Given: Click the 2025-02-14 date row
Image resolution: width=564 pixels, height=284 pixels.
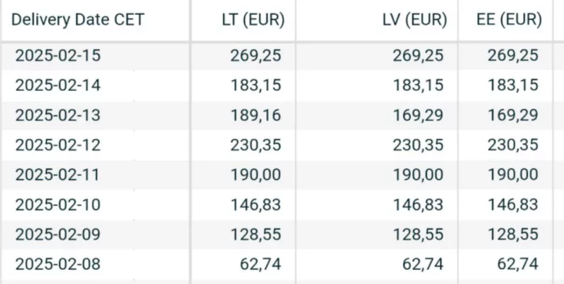Looking at the screenshot, I should coord(57,86).
